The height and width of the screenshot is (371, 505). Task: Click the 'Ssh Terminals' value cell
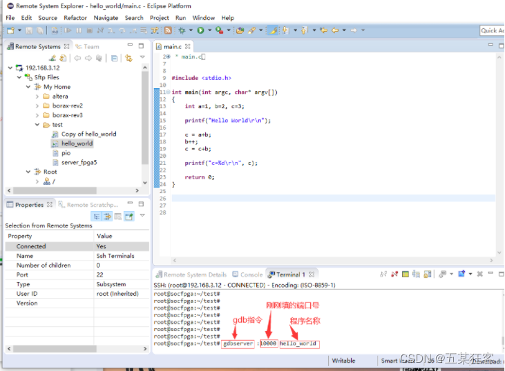122,256
